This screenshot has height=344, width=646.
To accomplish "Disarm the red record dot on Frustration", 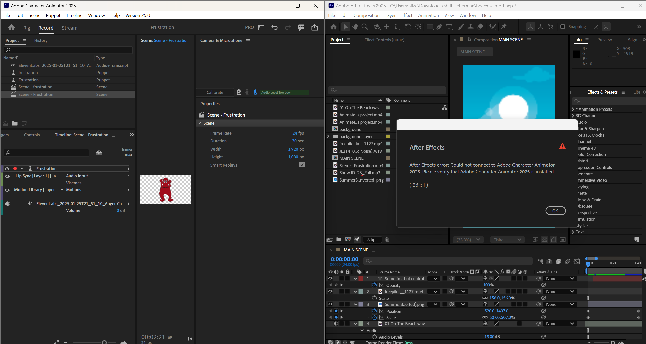I will (15, 169).
